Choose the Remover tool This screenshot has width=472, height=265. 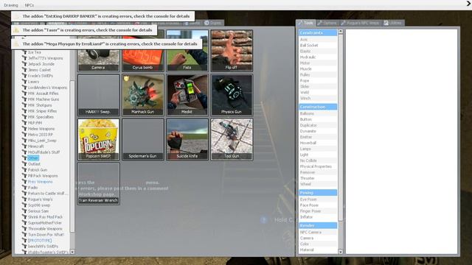click(x=308, y=172)
